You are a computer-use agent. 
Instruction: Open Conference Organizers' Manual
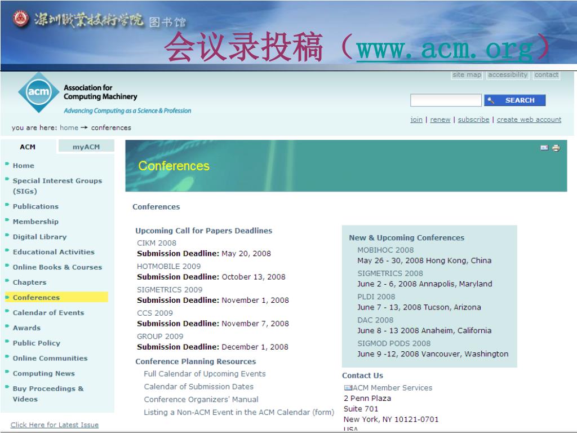point(201,400)
